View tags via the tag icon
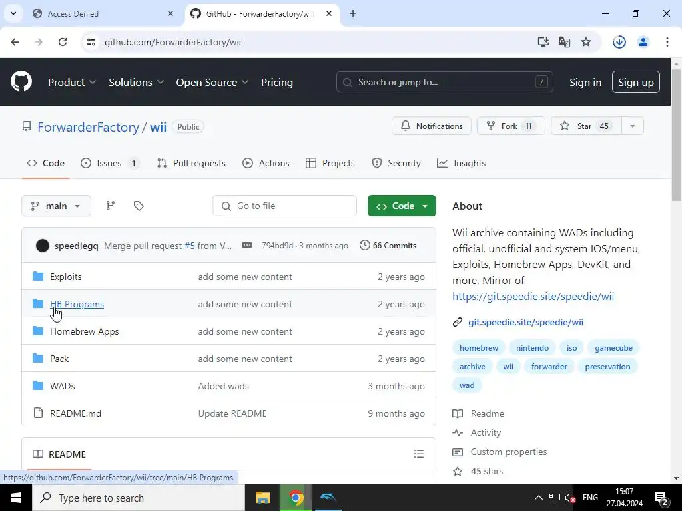This screenshot has height=511, width=682. (139, 206)
